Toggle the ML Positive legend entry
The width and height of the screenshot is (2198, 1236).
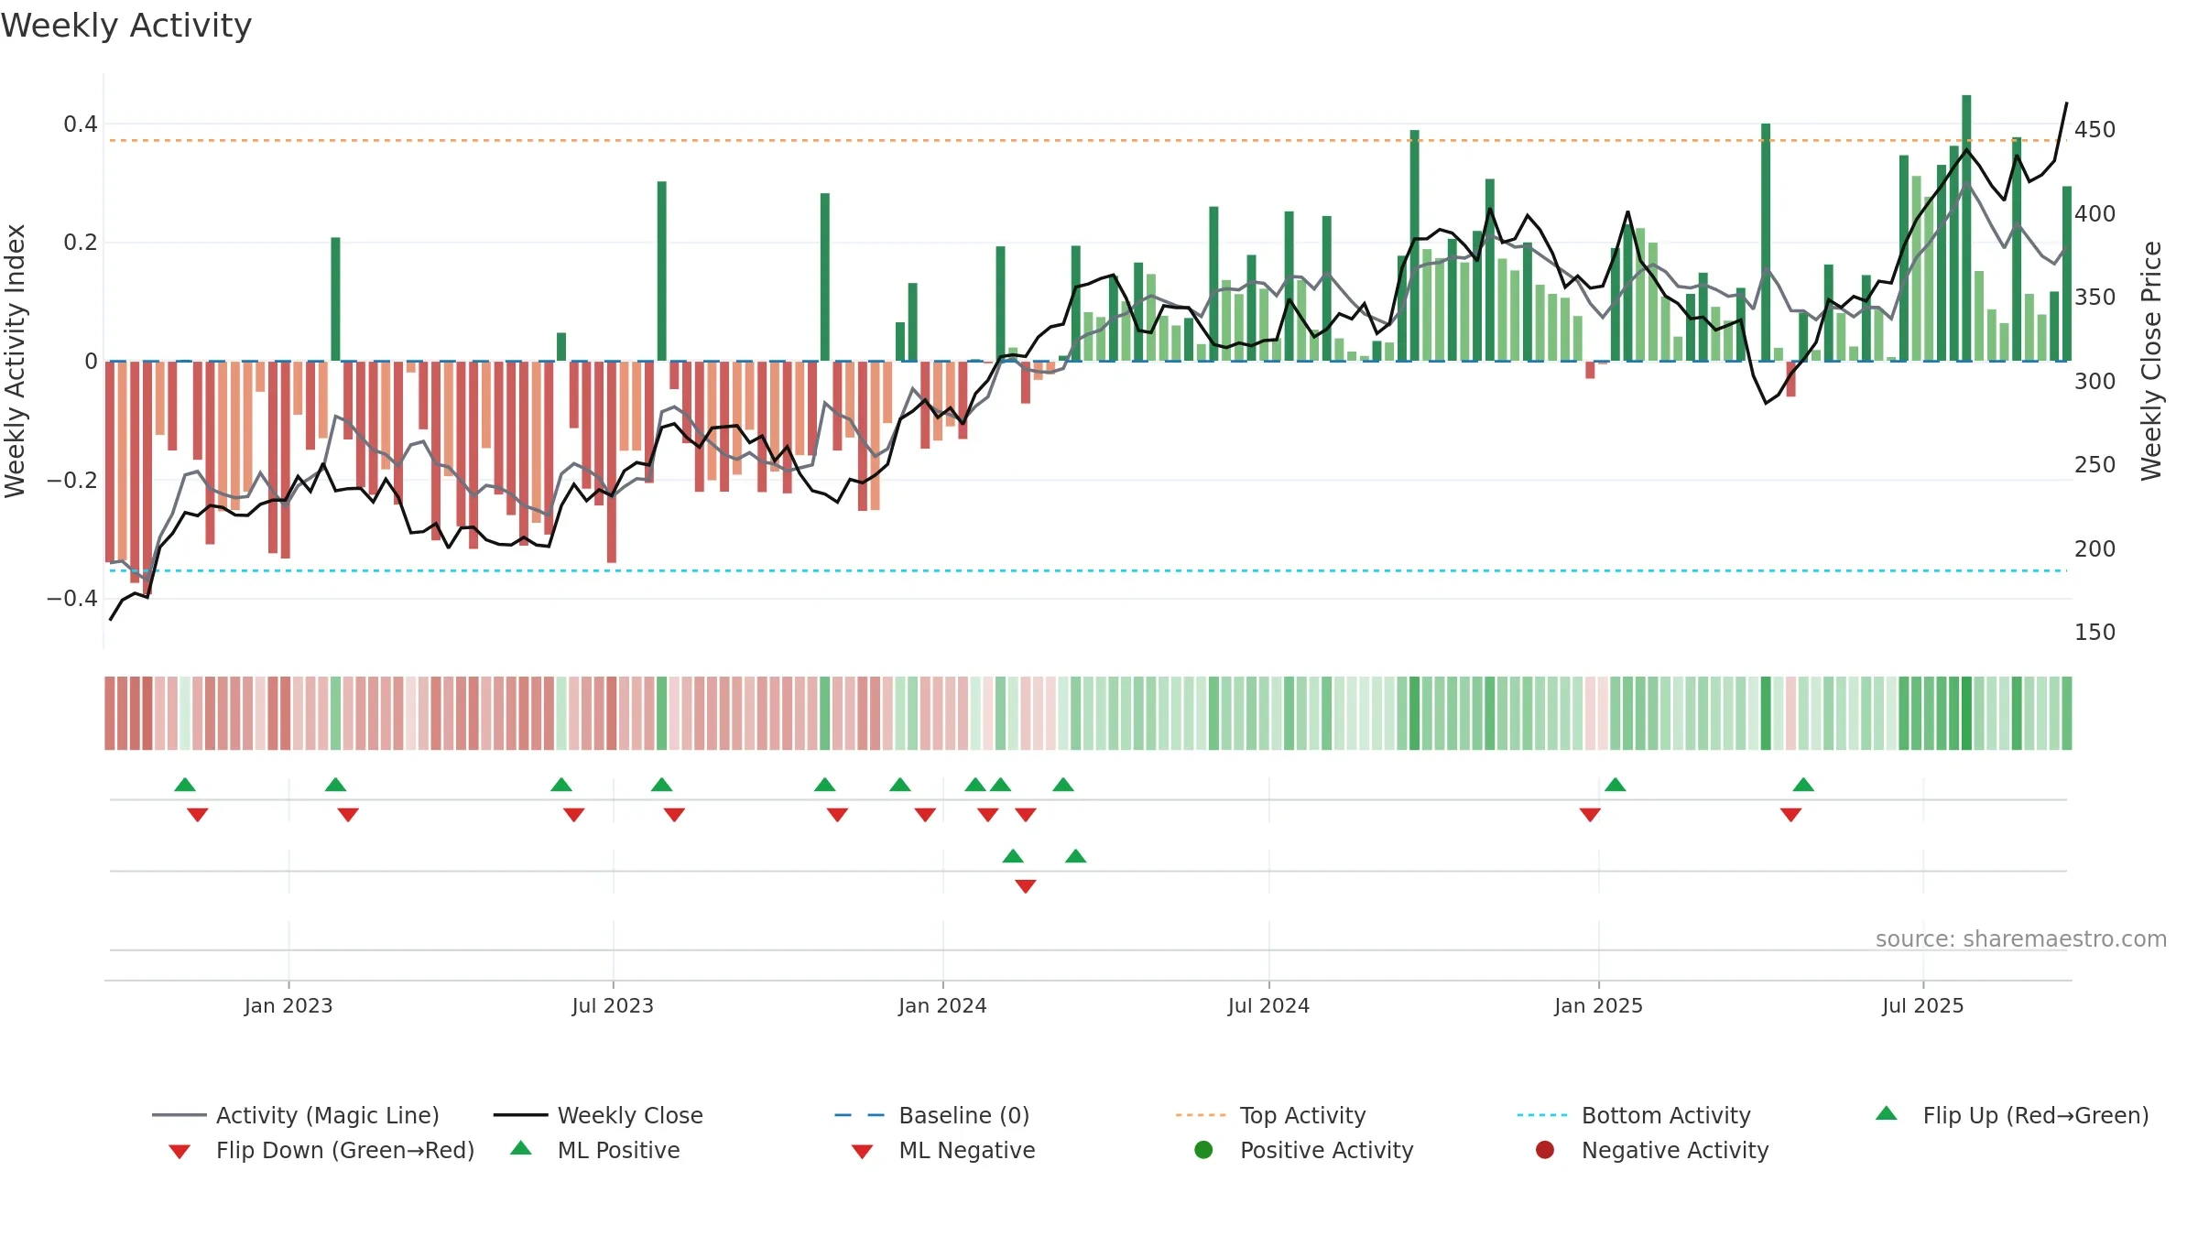pos(595,1150)
